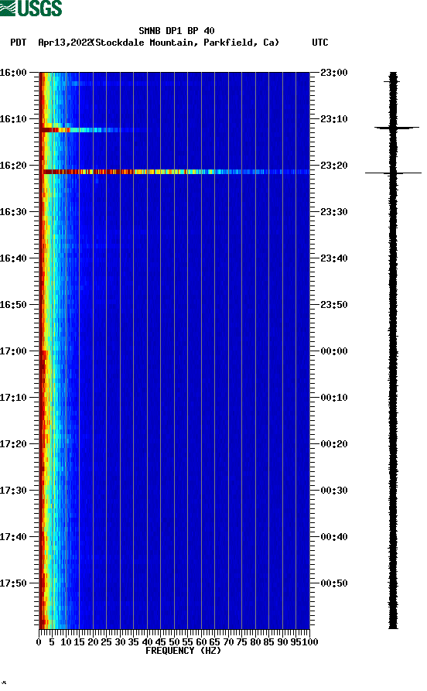Image resolution: width=427 pixels, height=691 pixels.
Task: Click the UTC timezone label
Action: point(320,43)
